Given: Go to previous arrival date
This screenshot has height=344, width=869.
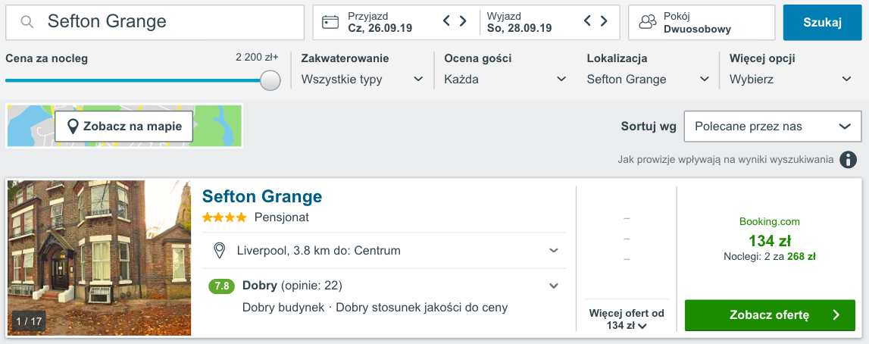Looking at the screenshot, I should point(447,21).
